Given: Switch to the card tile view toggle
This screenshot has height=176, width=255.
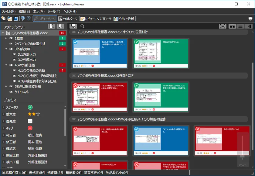Looking at the screenshot, I should pyautogui.click(x=232, y=26).
